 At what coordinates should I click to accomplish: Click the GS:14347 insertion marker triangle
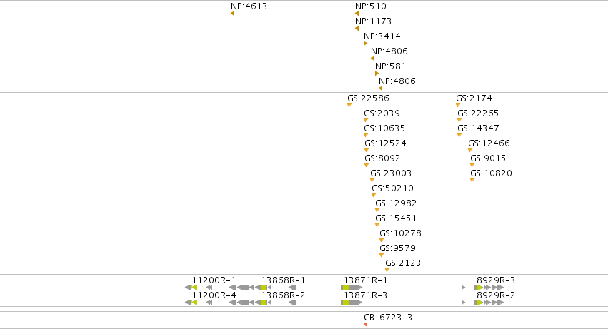459,136
